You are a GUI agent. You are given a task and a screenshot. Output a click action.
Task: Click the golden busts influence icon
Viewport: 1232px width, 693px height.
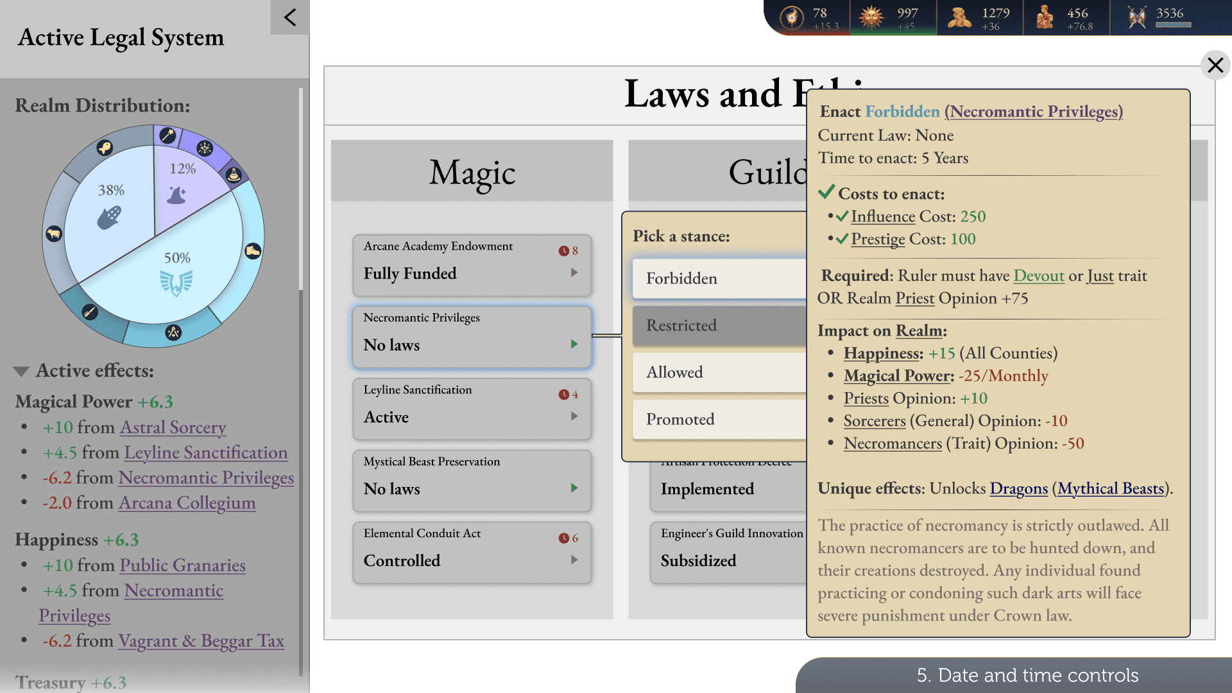point(1045,17)
